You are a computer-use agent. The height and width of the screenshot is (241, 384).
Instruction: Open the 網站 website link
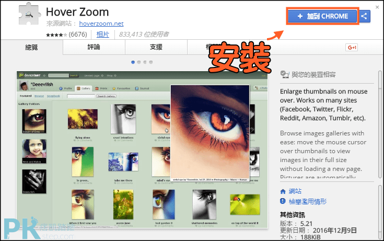point(295,191)
